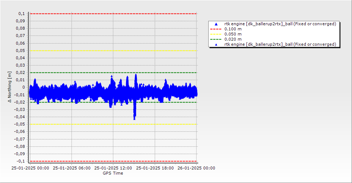Click the Δ Northing [m] axis title
352x183 pixels.
click(10, 87)
